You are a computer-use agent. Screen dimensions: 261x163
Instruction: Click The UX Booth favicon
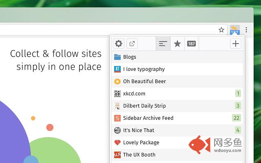[x=117, y=155]
